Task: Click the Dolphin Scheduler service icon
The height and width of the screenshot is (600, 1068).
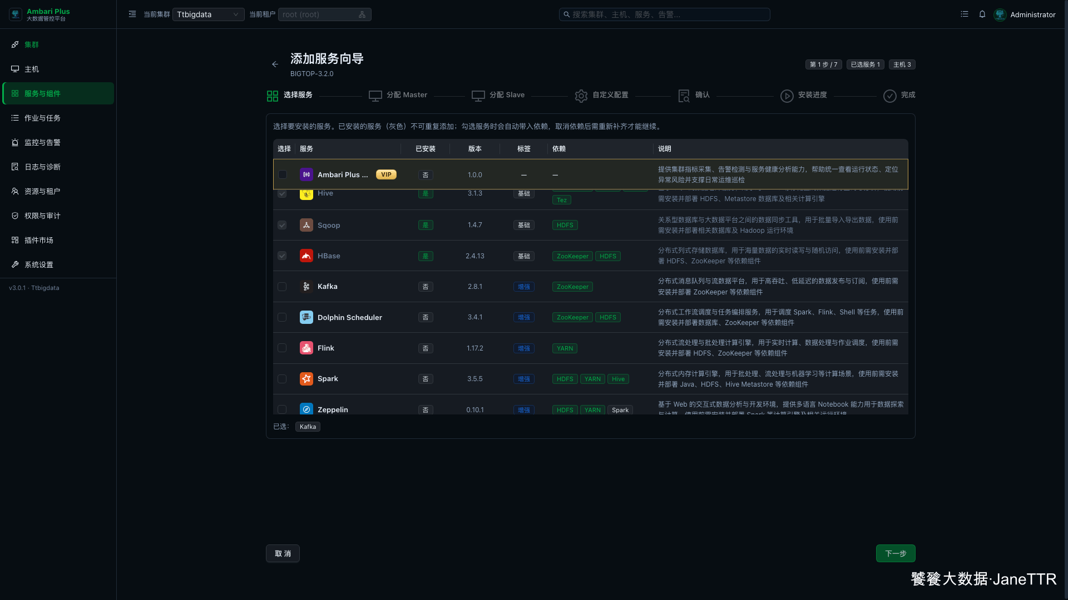Action: point(306,317)
